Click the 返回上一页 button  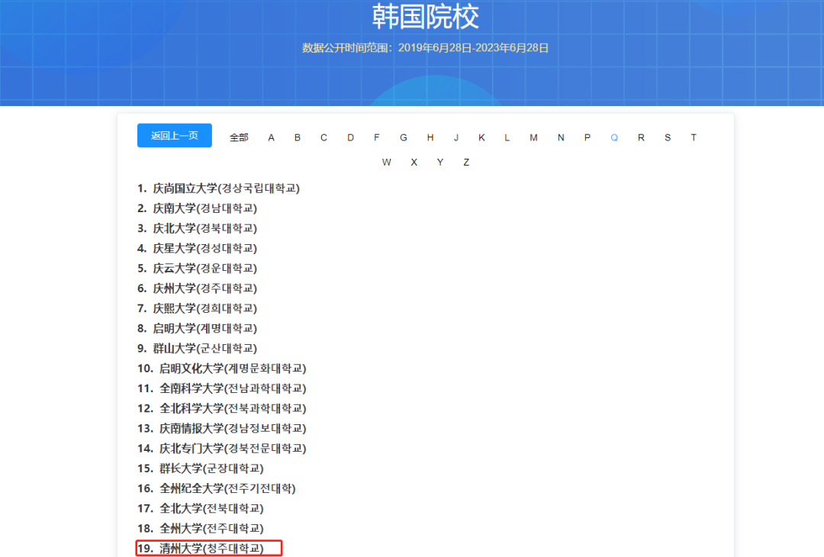174,135
